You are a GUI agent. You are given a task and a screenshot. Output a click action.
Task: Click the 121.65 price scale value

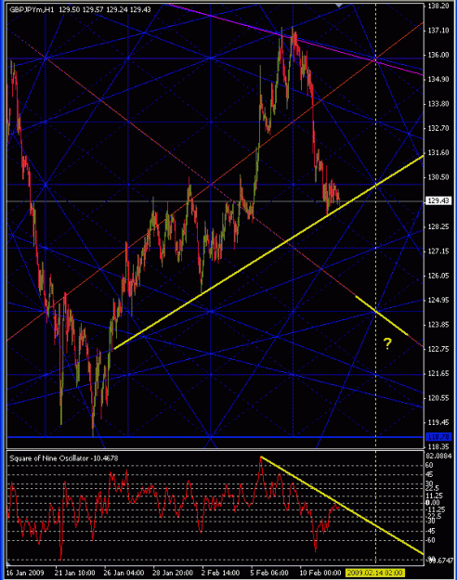coord(438,374)
